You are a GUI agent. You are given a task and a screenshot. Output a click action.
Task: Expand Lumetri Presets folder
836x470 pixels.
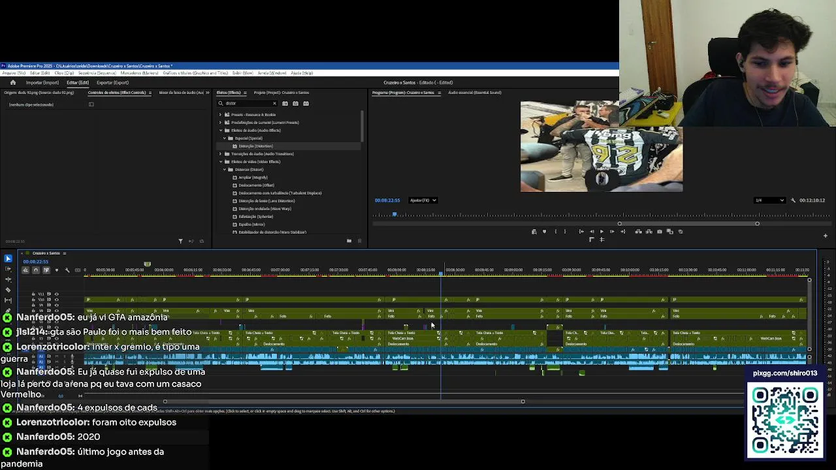(221, 123)
